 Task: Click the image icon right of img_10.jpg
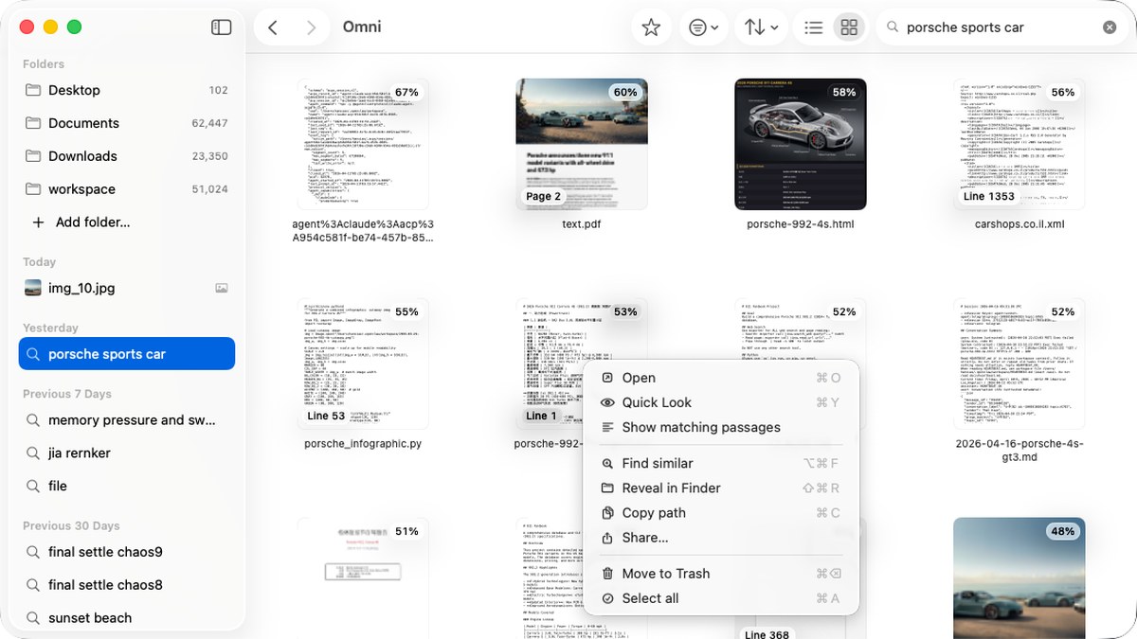click(x=222, y=288)
